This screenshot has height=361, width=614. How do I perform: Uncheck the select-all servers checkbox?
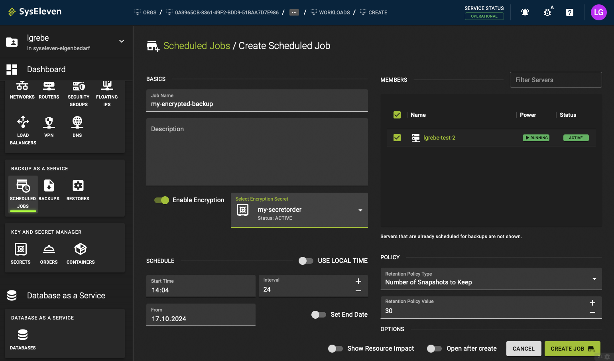tap(397, 115)
